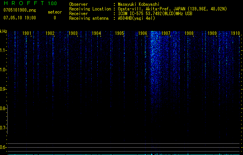Click the 0.6 frequency axis label
The image size is (243, 155).
tap(3, 147)
